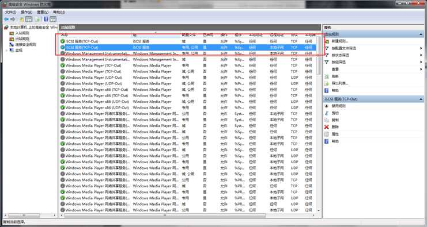Select the Windows Management Instrumentation rule with 专用, 公用 profile
The width and height of the screenshot is (427, 227).
(x=97, y=53)
